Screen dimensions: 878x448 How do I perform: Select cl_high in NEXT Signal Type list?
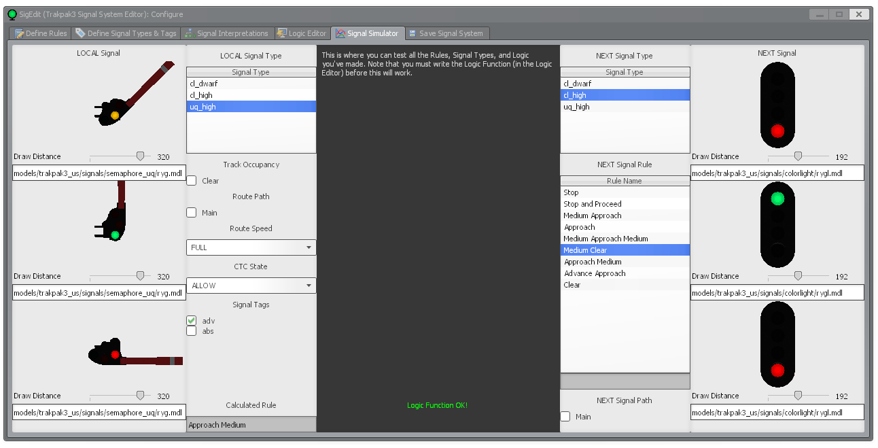pos(625,95)
